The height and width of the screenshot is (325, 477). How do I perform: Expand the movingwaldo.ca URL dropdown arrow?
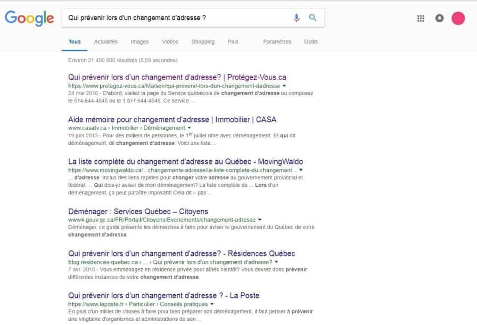(301, 170)
